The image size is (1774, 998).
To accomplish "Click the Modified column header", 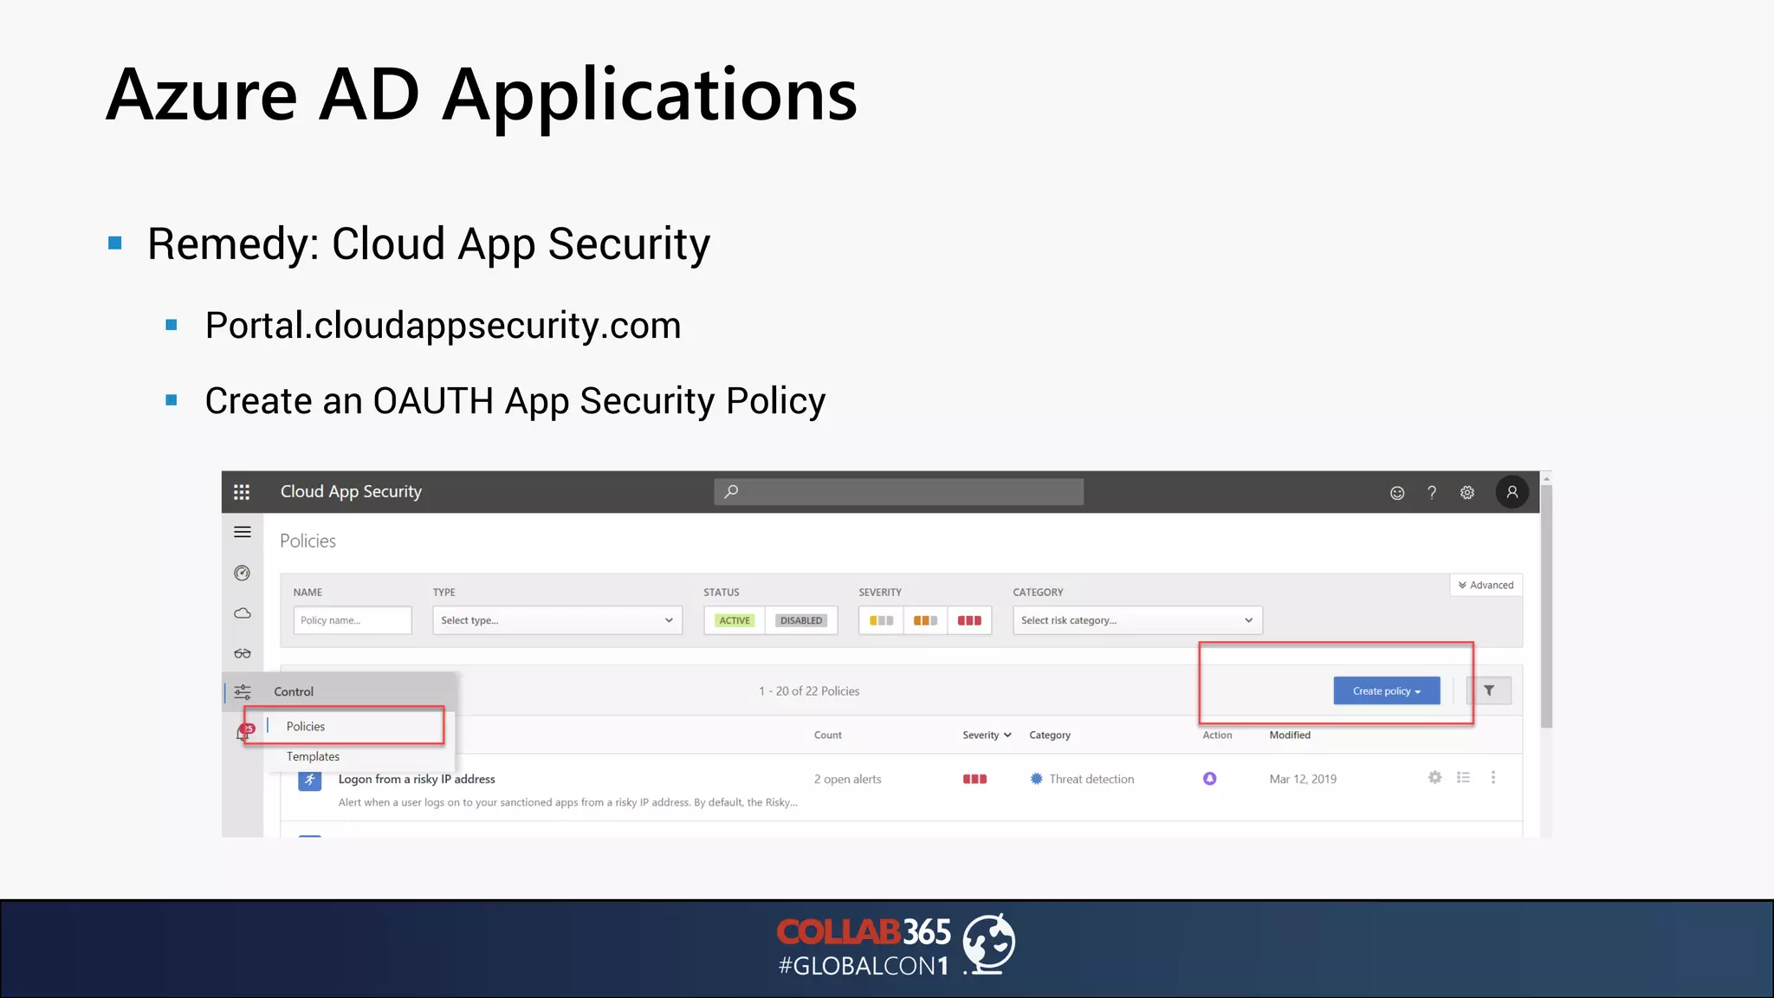I will (x=1290, y=735).
